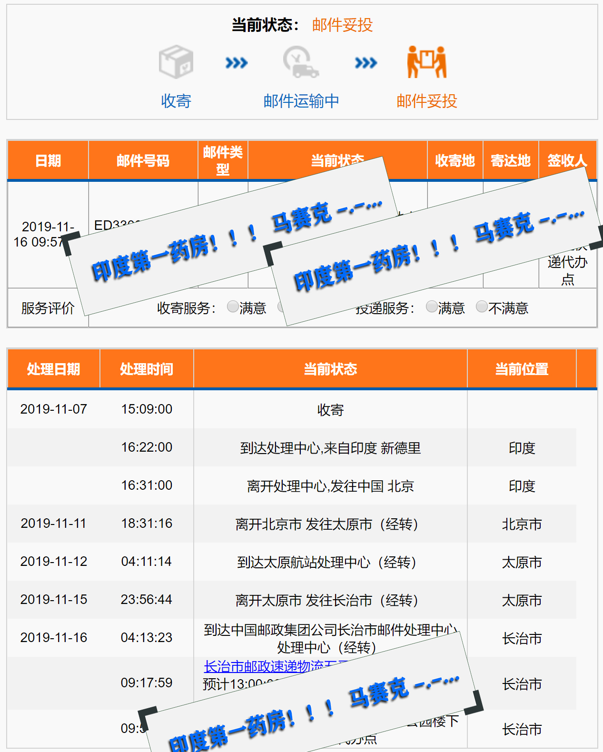Click the 收寄 package box icon
603x752 pixels.
click(176, 62)
